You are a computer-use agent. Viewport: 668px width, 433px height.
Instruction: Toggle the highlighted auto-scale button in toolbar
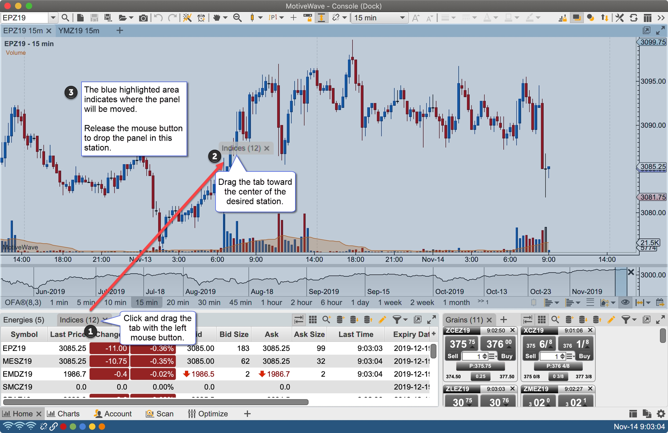pyautogui.click(x=321, y=18)
